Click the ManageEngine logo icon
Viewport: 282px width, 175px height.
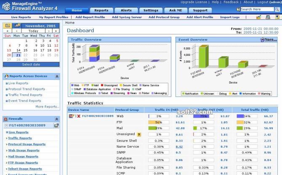pyautogui.click(x=6, y=6)
